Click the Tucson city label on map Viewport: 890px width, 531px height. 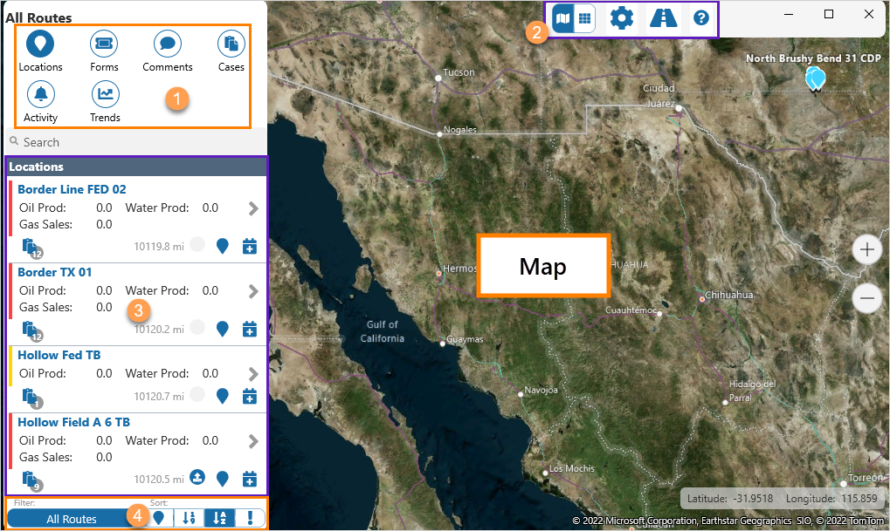(459, 72)
